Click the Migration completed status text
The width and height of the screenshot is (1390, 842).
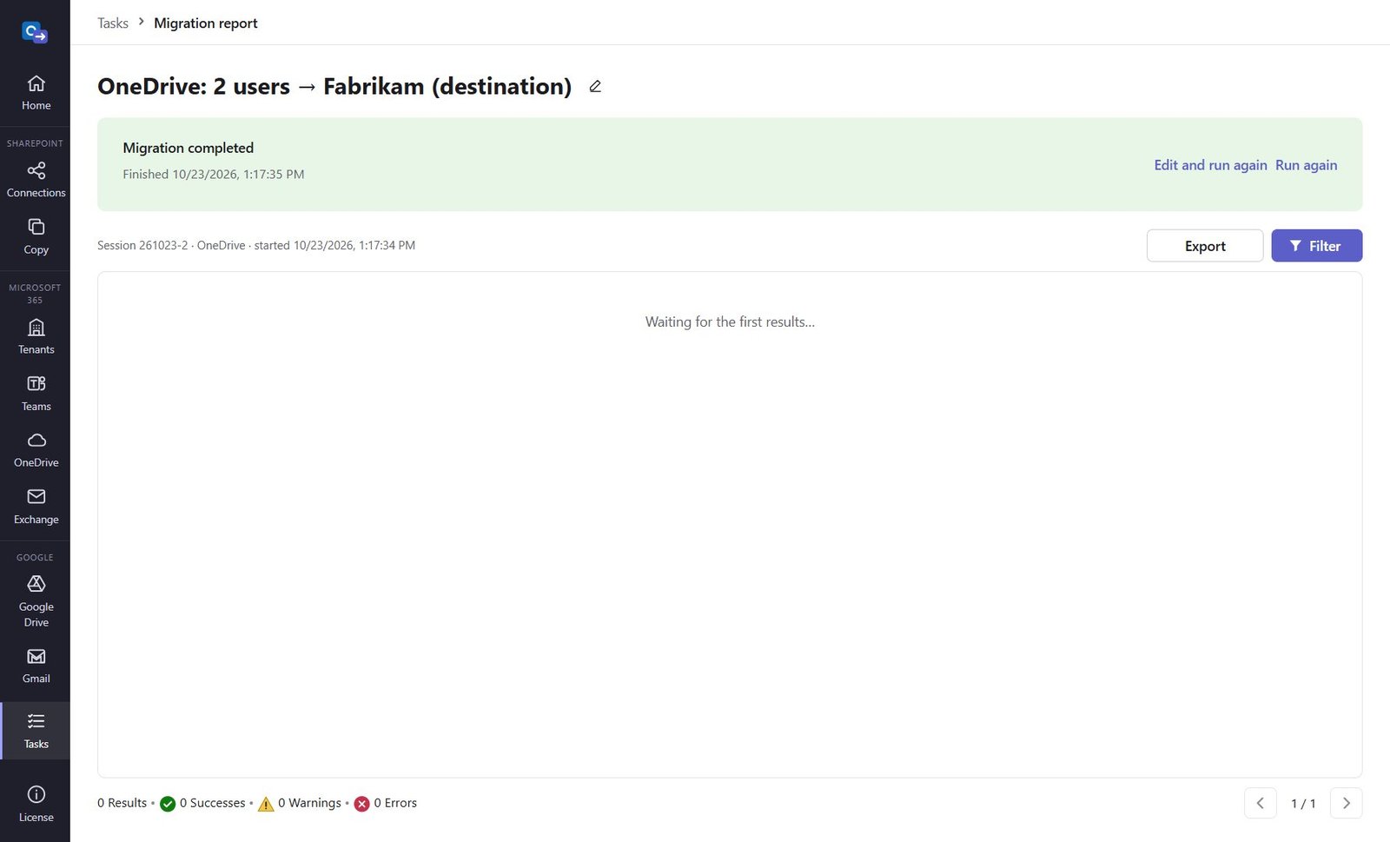coord(189,148)
